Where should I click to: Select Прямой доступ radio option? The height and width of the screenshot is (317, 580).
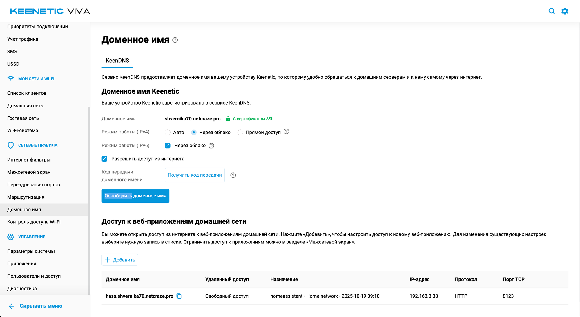[240, 132]
